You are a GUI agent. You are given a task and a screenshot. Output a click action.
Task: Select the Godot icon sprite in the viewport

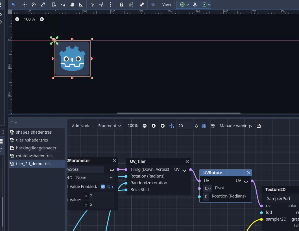click(72, 59)
